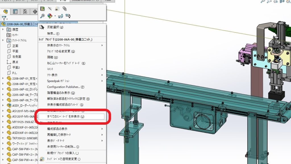Image resolution: width=291 pixels, height=164 pixels.
Task: Switch to the PropertyManager tab icon
Action: (15, 12)
